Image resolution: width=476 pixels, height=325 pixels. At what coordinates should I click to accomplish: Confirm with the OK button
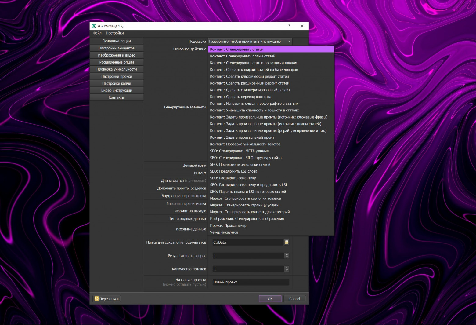270,299
